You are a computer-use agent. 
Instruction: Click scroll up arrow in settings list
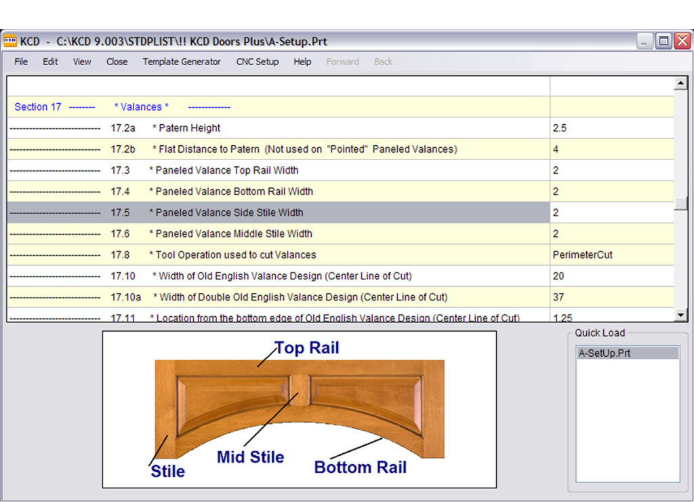click(x=680, y=84)
